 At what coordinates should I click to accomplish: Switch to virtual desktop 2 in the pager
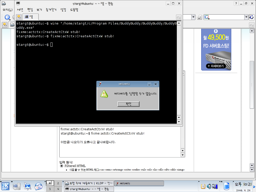tap(58, 183)
